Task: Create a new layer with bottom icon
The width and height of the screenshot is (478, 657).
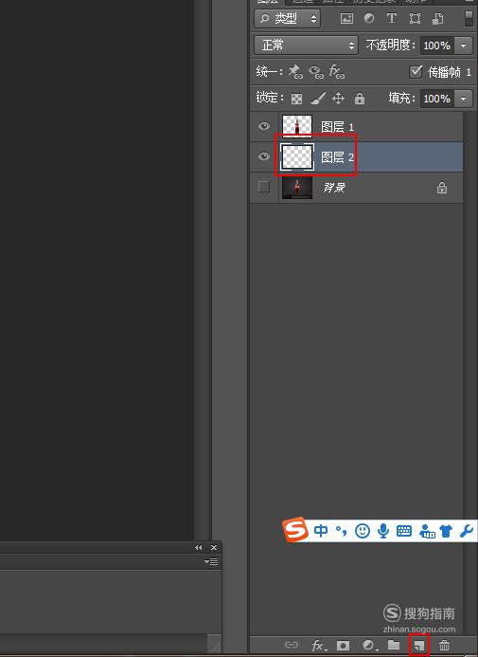Action: 419,646
